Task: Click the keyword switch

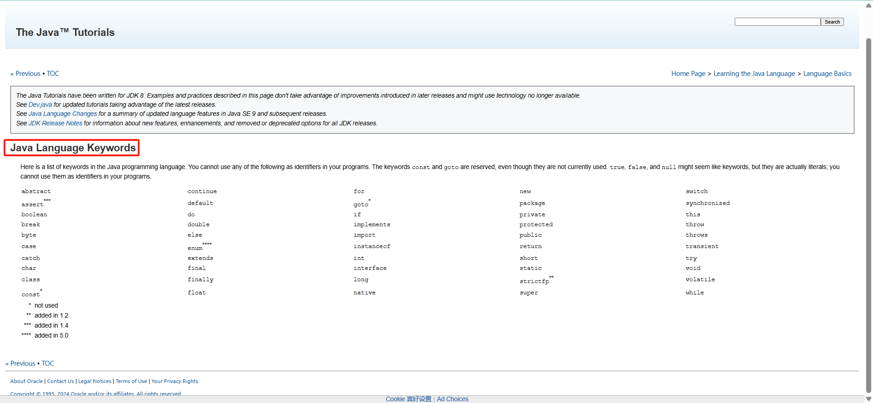Action: pos(697,191)
